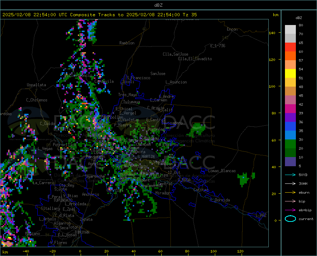Click the 'Tulumaya' map label
The image size is (317, 256).
[x=131, y=102]
